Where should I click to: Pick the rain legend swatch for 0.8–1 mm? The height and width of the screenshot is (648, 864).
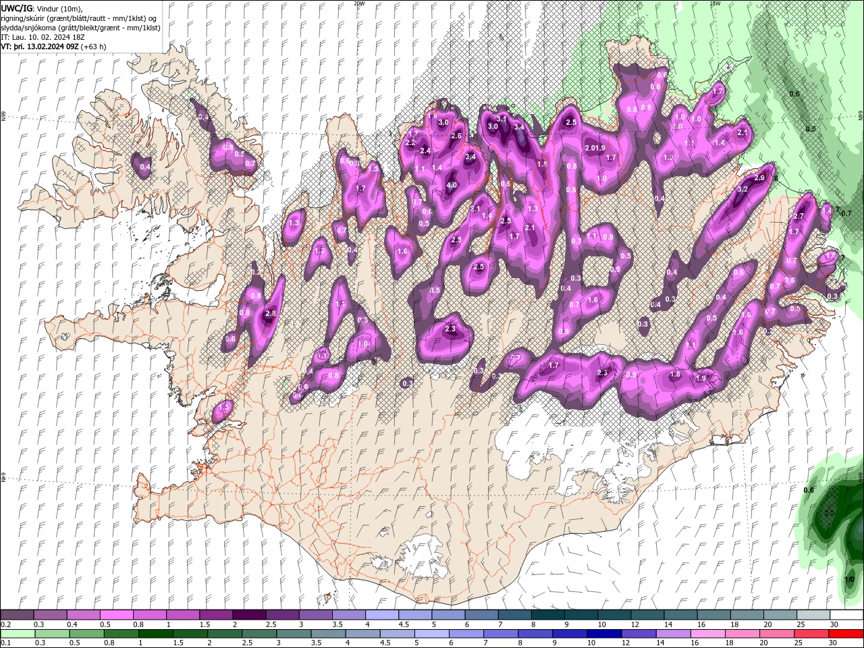click(x=121, y=634)
